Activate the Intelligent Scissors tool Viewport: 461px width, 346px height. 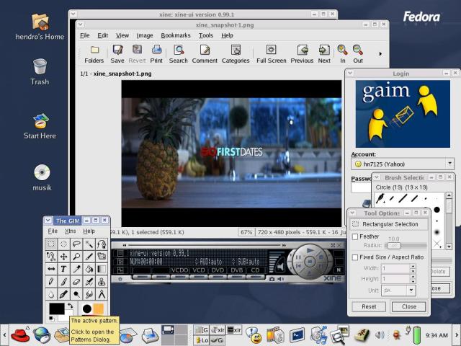pyautogui.click(x=51, y=257)
